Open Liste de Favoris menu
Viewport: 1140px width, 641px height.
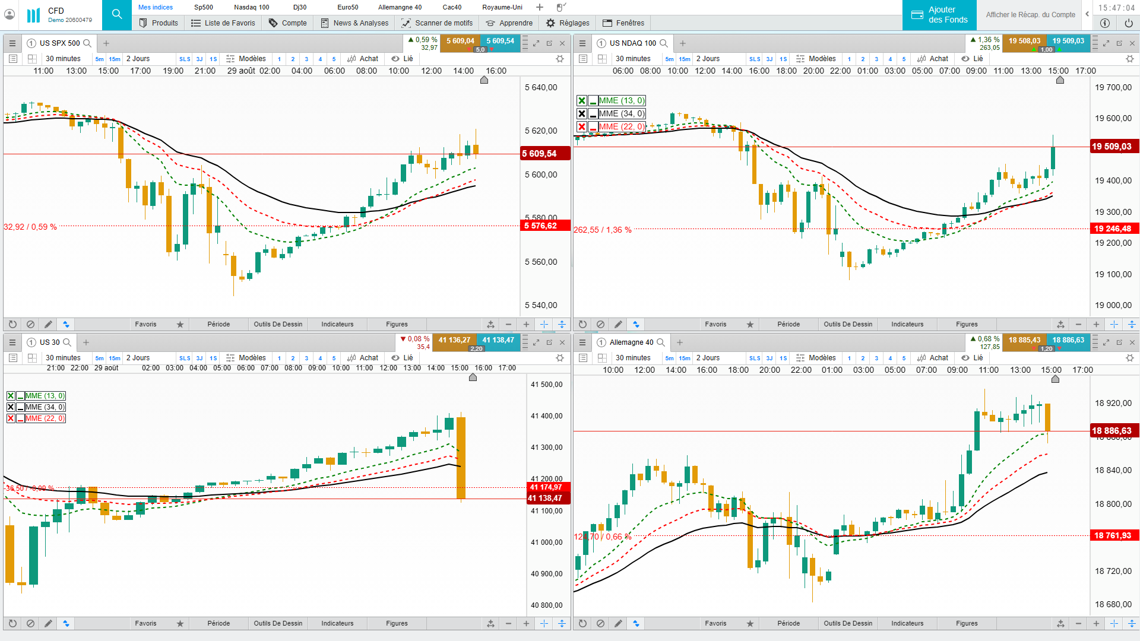coord(223,23)
